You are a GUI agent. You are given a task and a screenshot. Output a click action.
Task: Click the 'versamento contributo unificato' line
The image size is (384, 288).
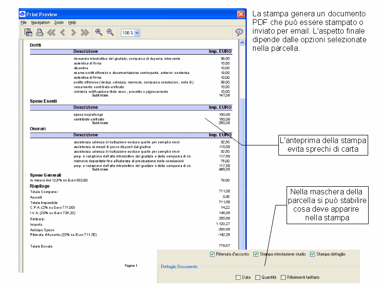tap(99, 87)
